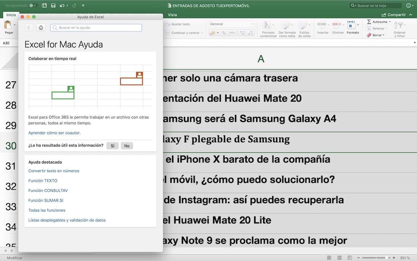Open the Función CONSULTAV help link
The height and width of the screenshot is (261, 417).
pyautogui.click(x=48, y=191)
